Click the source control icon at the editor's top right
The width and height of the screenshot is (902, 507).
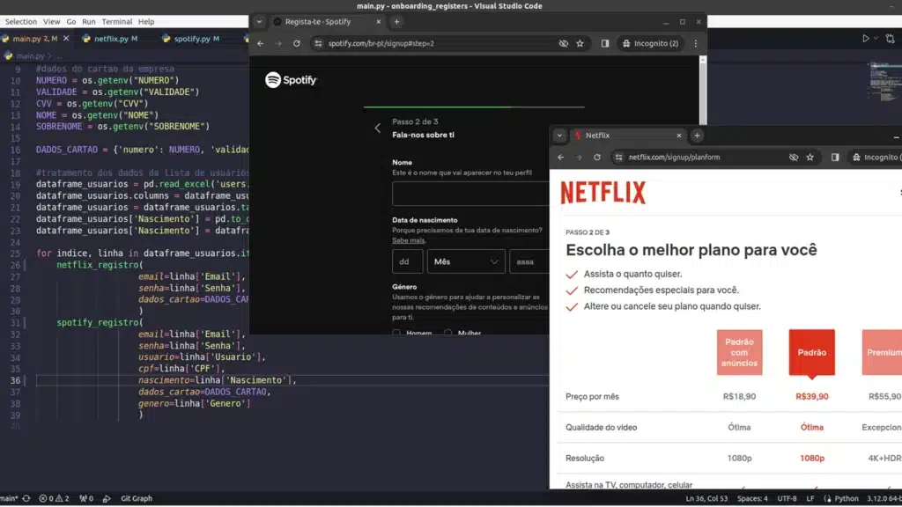coord(891,39)
